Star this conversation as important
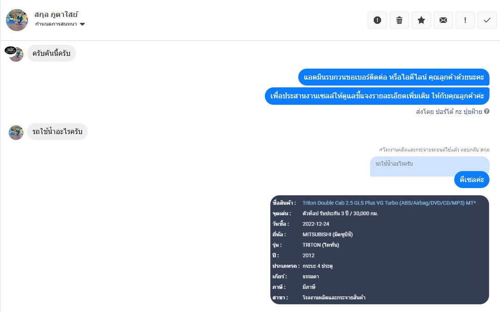Screen dimensions: 500x312 pyautogui.click(x=421, y=20)
